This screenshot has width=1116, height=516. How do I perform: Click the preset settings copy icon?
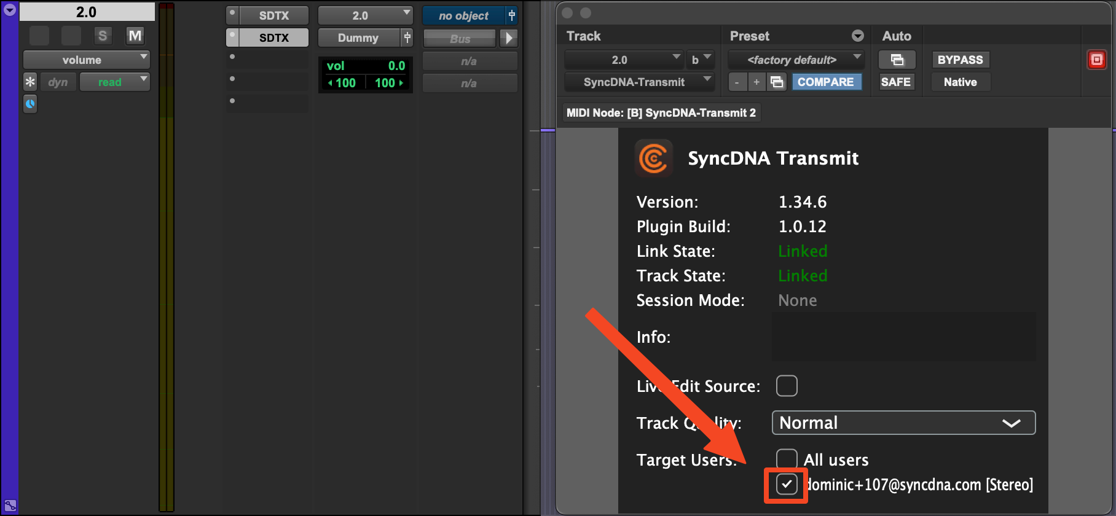click(777, 82)
